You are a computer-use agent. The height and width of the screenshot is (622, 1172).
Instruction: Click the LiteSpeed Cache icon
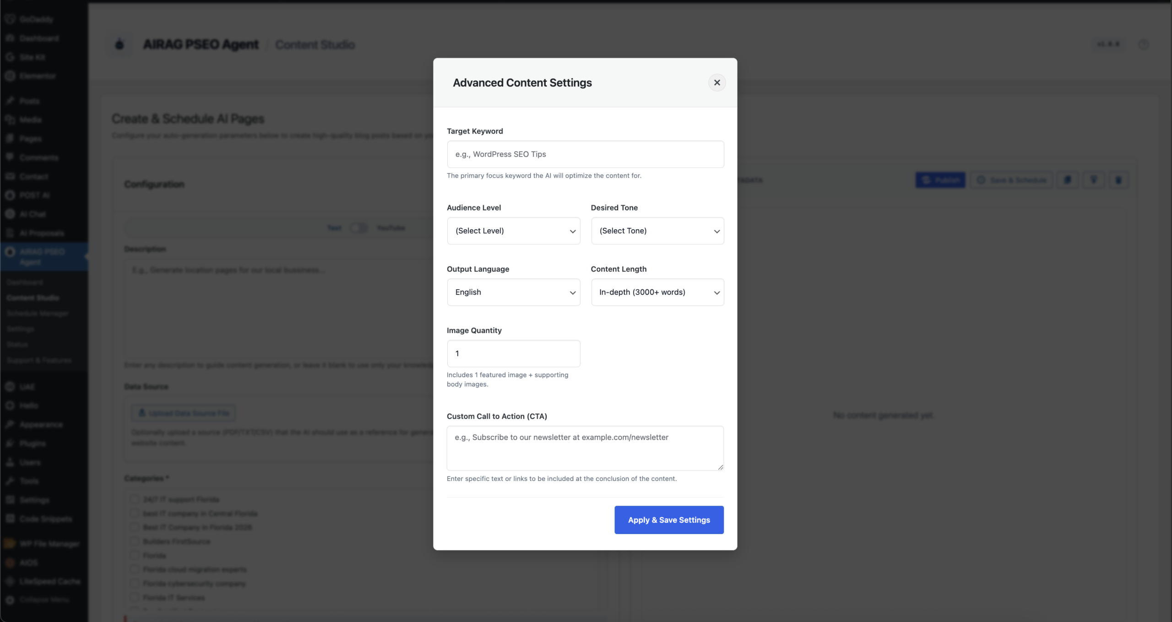(x=10, y=581)
